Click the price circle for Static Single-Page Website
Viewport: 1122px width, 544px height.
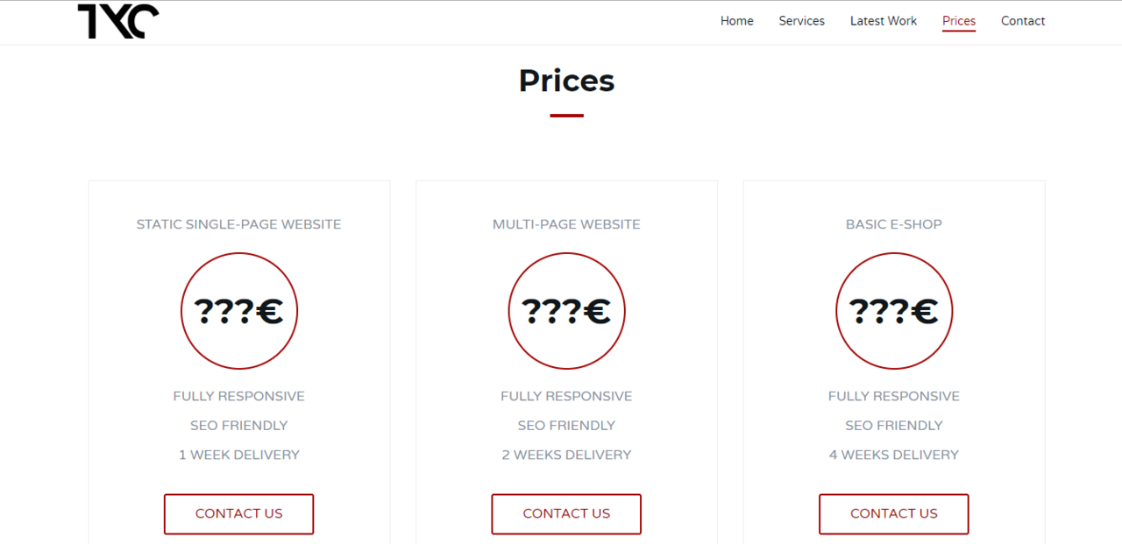(239, 311)
